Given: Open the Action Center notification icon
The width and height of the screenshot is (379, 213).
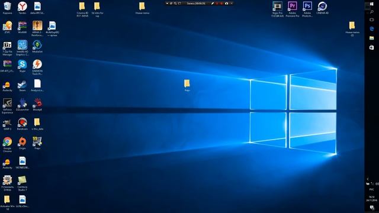Looking at the screenshot, I should click(x=372, y=208).
